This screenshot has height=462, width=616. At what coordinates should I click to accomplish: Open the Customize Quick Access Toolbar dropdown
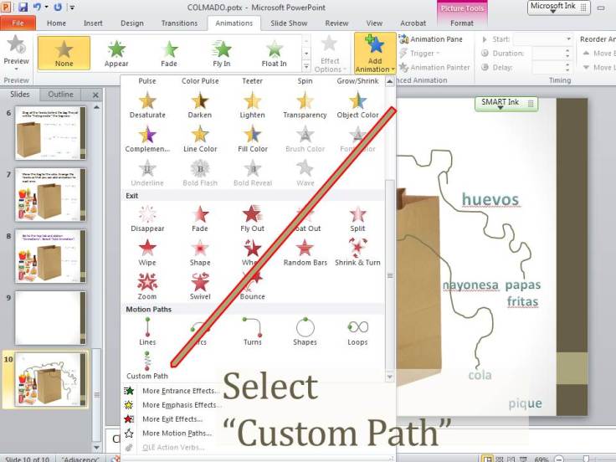(72, 7)
